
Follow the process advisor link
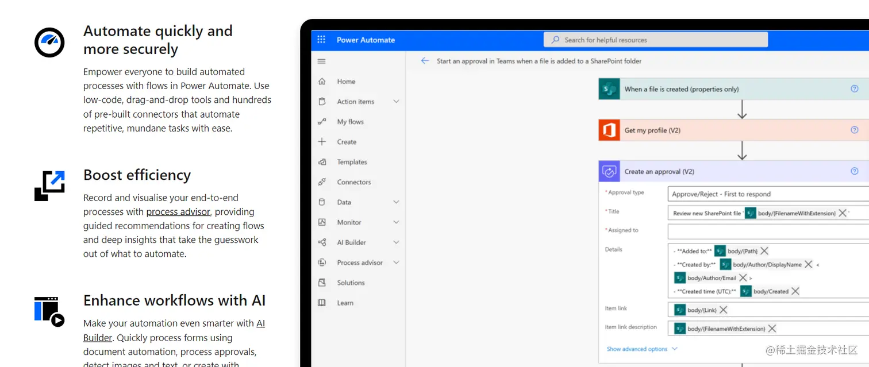[178, 212]
